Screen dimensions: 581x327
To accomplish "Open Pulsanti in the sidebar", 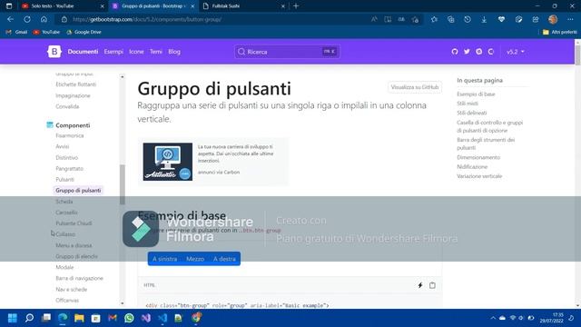I will (64, 180).
